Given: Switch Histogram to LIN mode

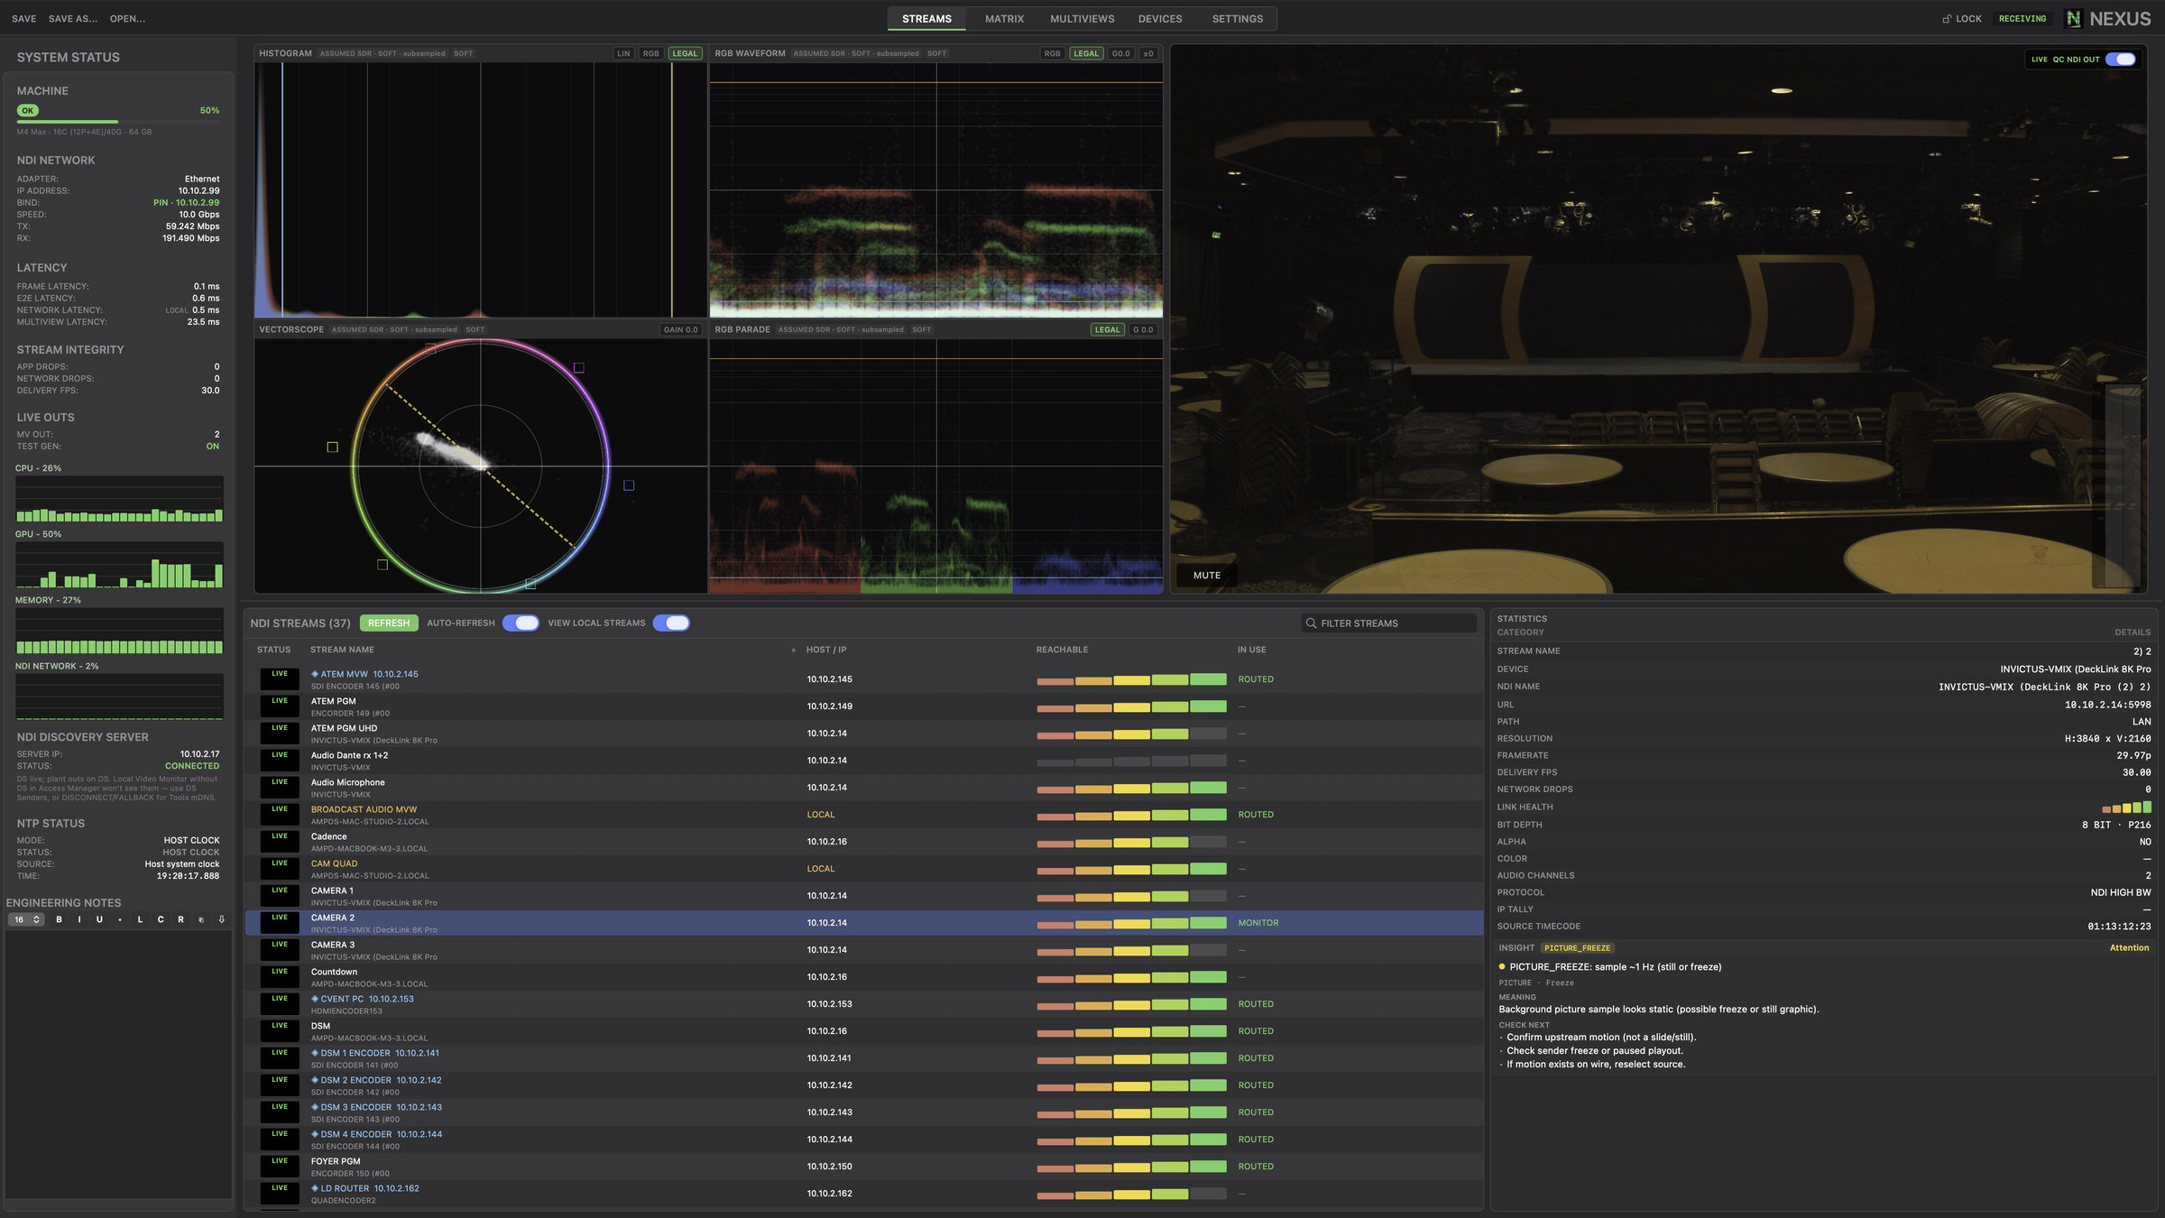Looking at the screenshot, I should click(623, 53).
